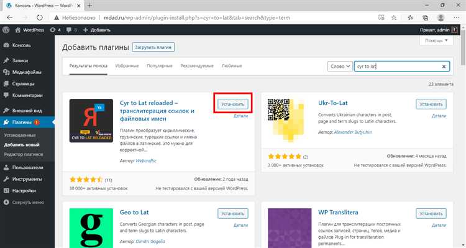Open the Слово search type dropdown
Image resolution: width=466 pixels, height=248 pixels.
340,67
